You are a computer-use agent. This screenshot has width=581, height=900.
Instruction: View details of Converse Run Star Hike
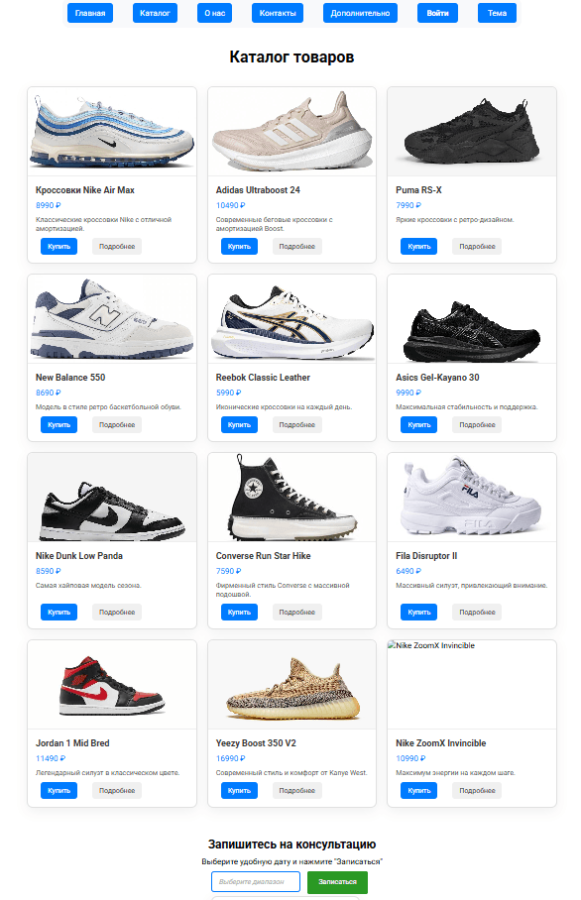pos(296,612)
